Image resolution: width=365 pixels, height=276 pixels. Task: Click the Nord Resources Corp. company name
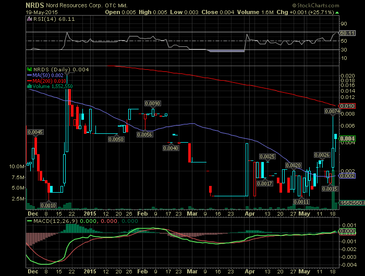pyautogui.click(x=74, y=5)
